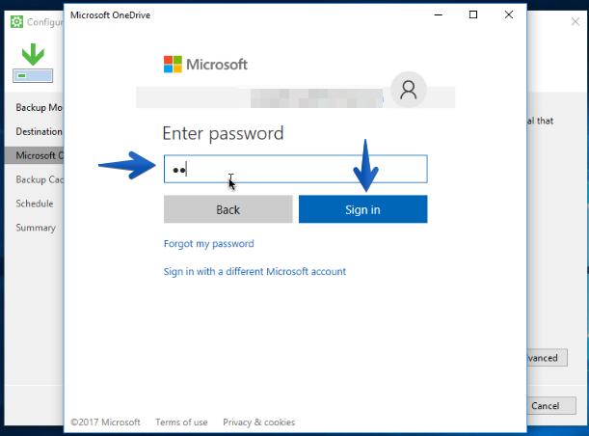Open the Forgot my password link
Image resolution: width=589 pixels, height=436 pixels.
coord(209,244)
